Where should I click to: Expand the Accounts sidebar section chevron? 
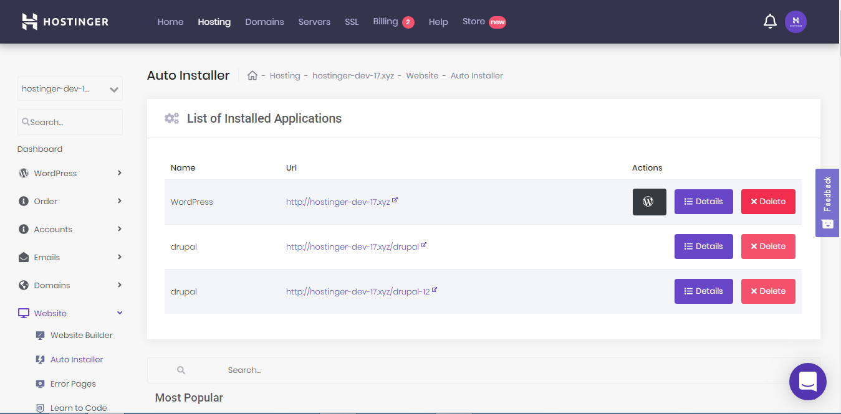click(x=120, y=229)
